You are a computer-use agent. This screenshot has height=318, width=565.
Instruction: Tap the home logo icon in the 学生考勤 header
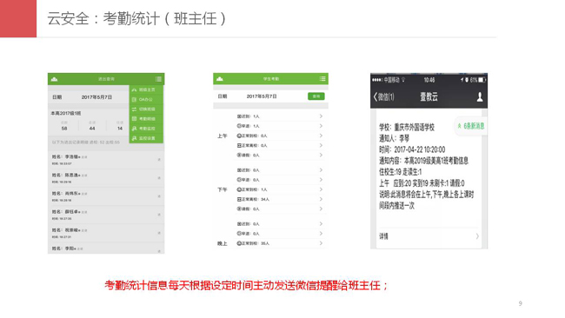click(x=219, y=78)
